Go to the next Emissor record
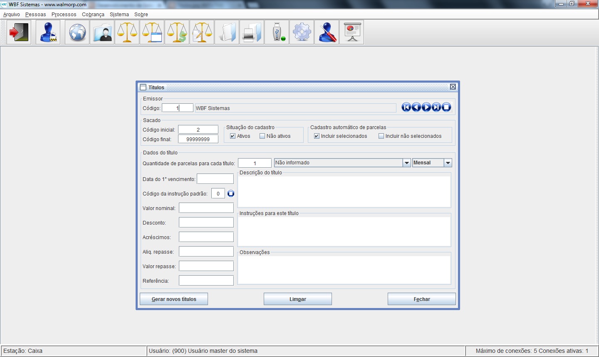This screenshot has width=599, height=357. coord(426,108)
